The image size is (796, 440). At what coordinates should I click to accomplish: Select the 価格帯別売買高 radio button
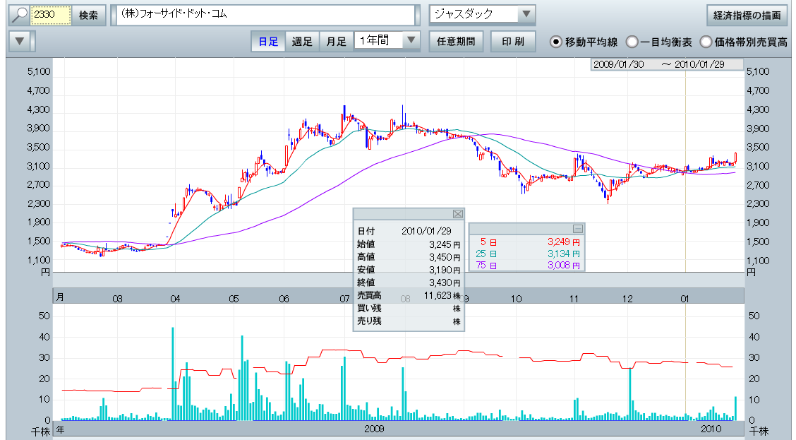[x=706, y=42]
